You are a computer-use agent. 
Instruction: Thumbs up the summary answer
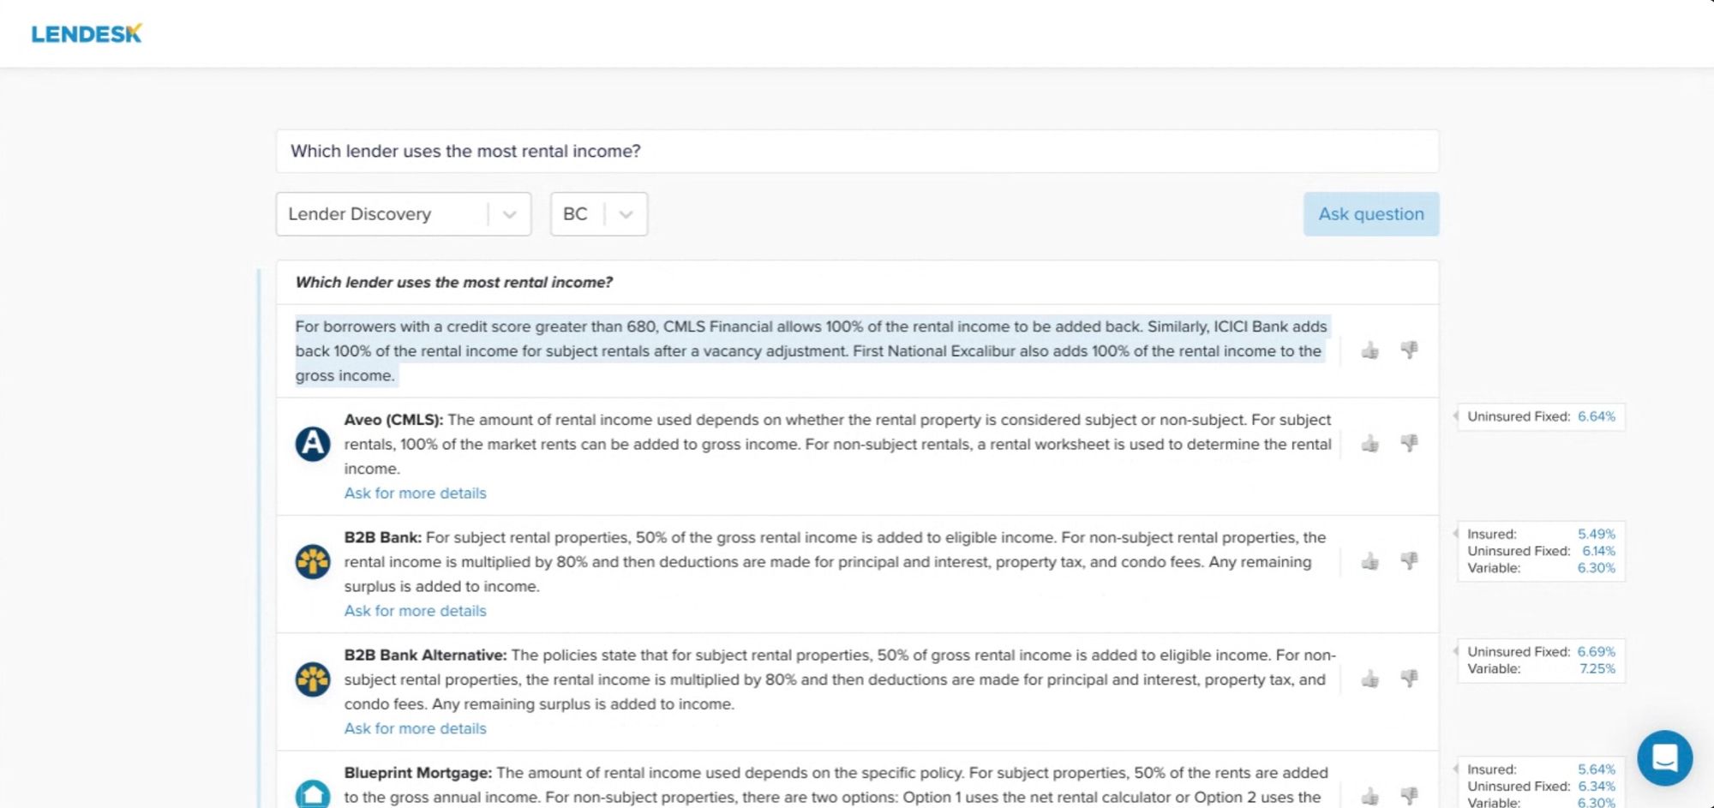pos(1369,350)
